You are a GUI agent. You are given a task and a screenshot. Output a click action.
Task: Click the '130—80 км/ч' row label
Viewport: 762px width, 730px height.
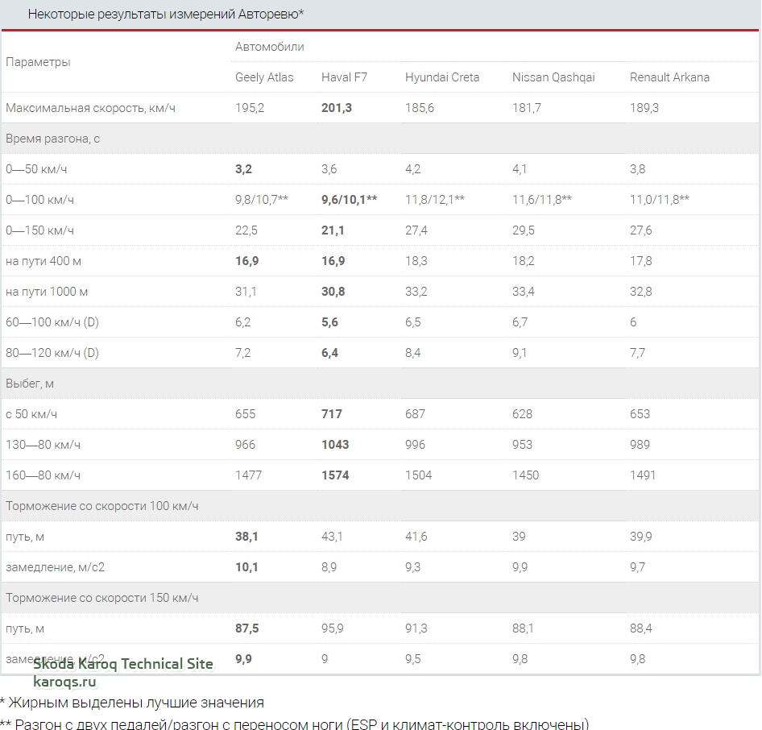point(43,445)
